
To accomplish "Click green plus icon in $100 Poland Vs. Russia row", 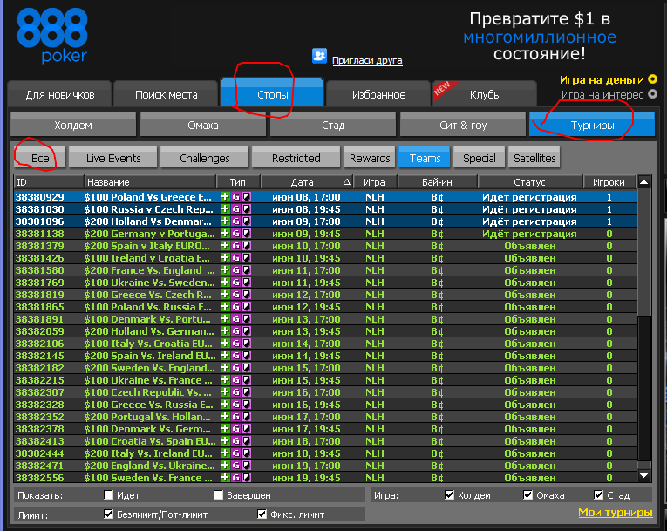I will tap(225, 307).
